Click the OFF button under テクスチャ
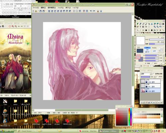Image resolution: width=166 pixels, height=133 pixels. 154,51
